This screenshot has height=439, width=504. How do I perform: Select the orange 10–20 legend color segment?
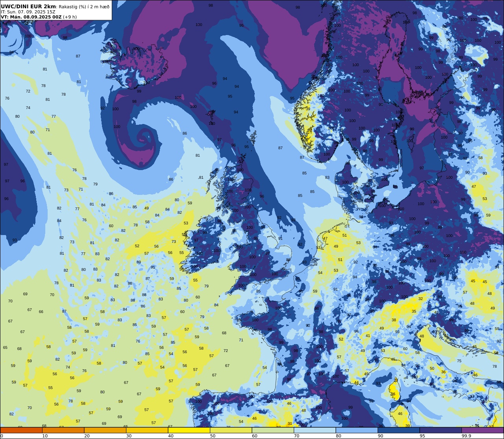tap(63, 430)
